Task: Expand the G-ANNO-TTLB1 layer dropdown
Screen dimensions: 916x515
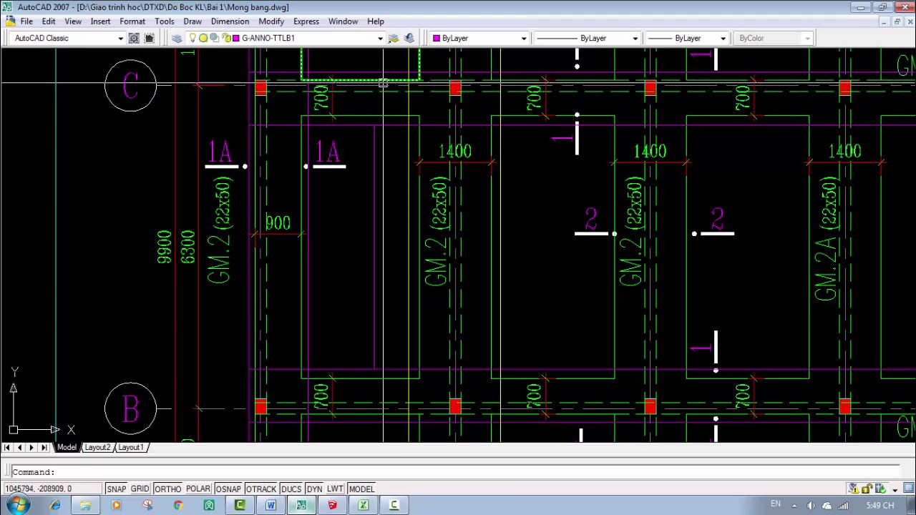Action: pos(380,39)
